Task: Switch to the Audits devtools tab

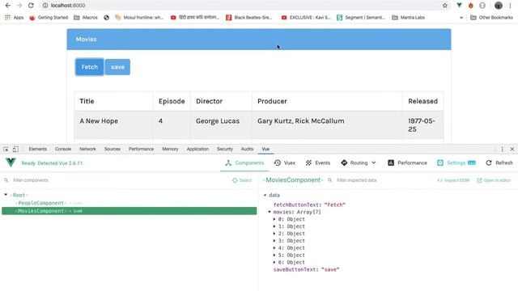Action: tap(247, 149)
